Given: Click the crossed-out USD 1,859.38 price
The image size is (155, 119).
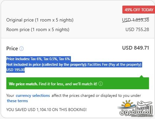Looking at the screenshot, I should [x=136, y=20].
